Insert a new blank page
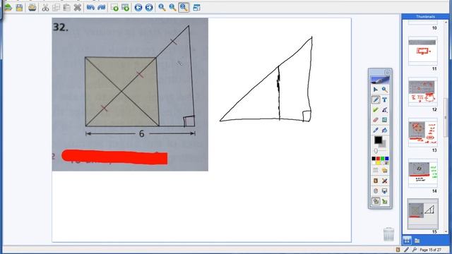Screen dimensions: 452x254 [x=114, y=8]
